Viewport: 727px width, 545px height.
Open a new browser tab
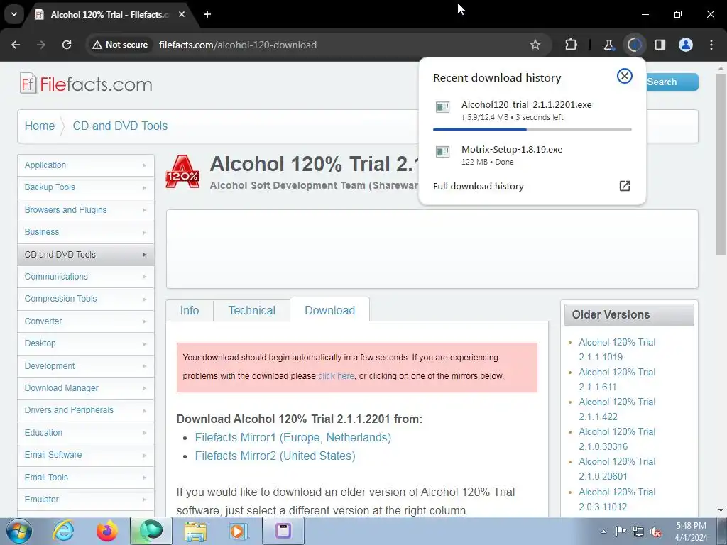click(207, 14)
